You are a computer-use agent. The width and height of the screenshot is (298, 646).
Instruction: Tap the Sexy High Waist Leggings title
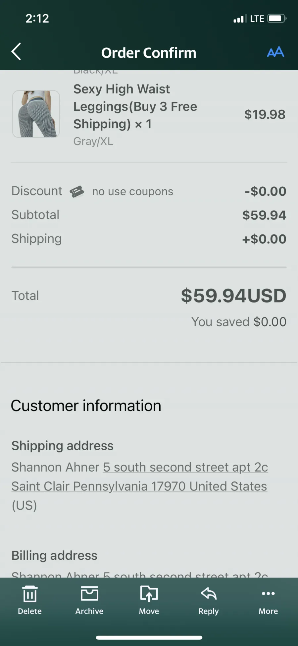135,106
